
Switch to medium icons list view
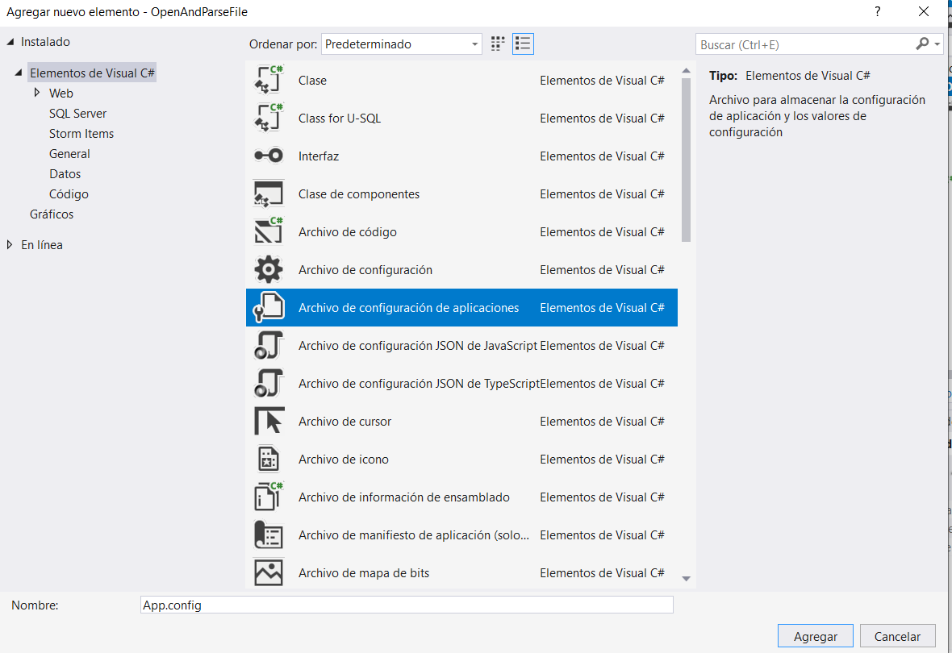(x=523, y=44)
